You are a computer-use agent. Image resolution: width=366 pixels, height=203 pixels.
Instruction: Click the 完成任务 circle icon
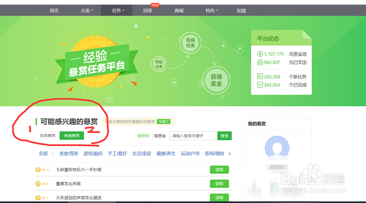(x=190, y=43)
